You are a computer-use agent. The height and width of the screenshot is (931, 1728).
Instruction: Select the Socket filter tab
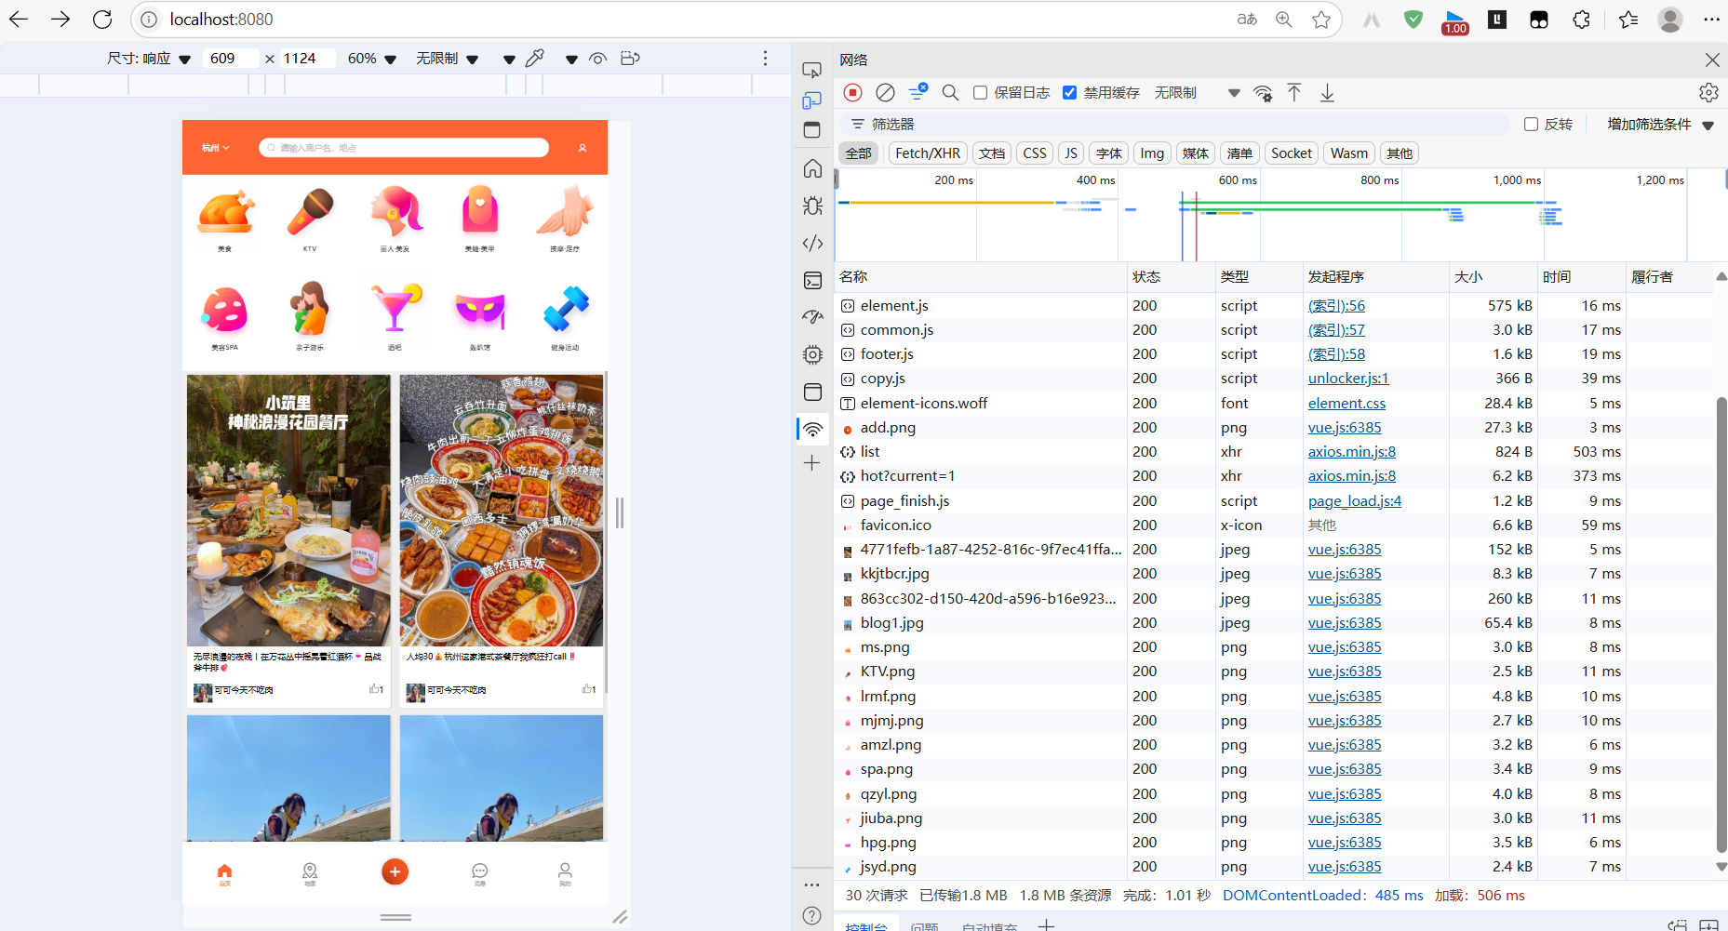coord(1292,153)
